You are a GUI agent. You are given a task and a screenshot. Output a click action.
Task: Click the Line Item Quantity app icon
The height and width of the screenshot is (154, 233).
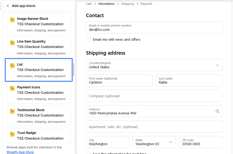pyautogui.click(x=12, y=43)
